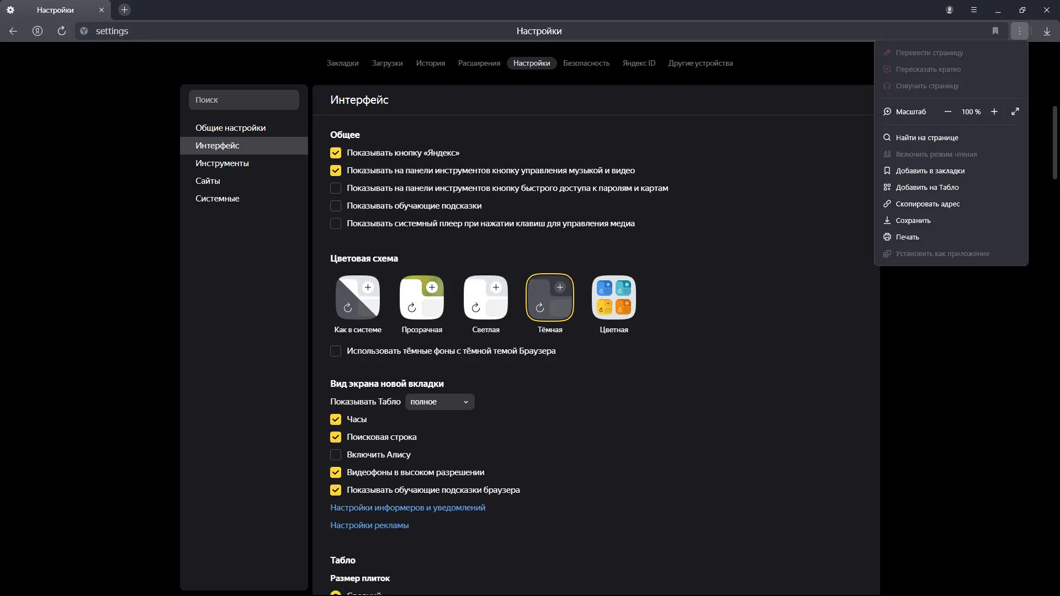Zoom in with the plus button
1060x596 pixels.
pyautogui.click(x=994, y=111)
